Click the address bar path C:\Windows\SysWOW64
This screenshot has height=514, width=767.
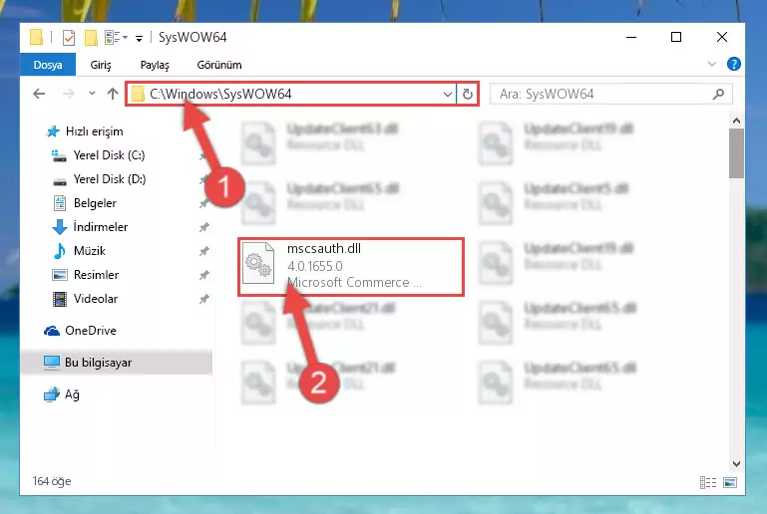pyautogui.click(x=220, y=94)
